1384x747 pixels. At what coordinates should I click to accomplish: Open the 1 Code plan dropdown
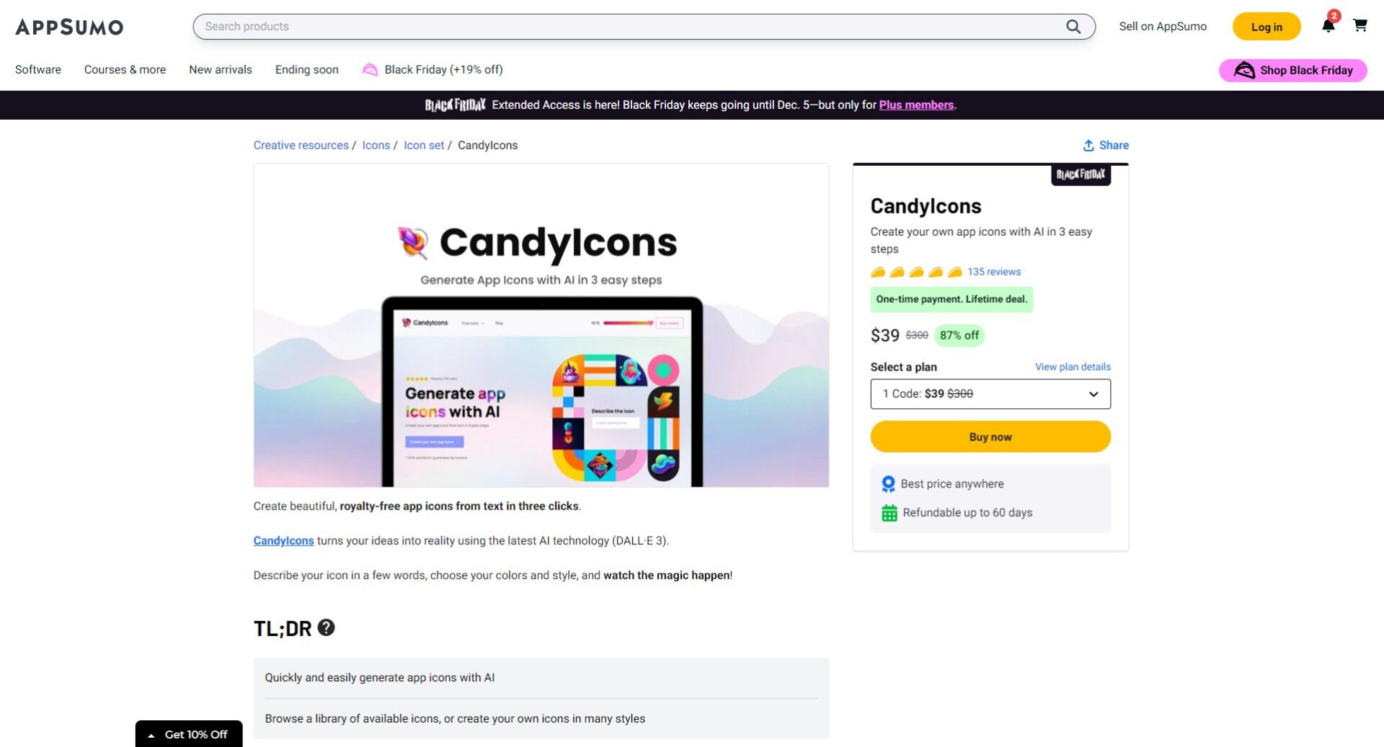pyautogui.click(x=990, y=394)
